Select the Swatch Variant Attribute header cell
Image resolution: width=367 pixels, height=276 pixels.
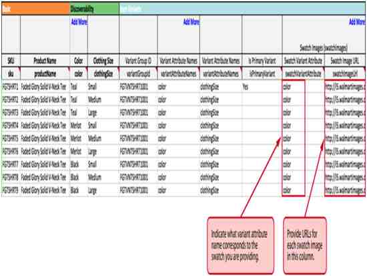(303, 61)
